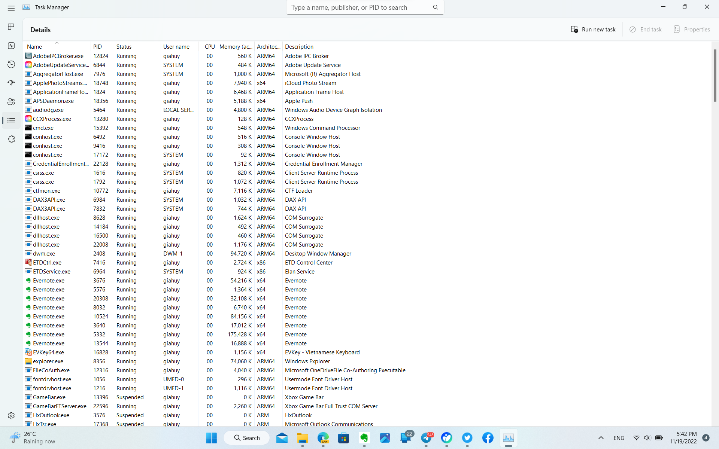Open Windows Start menu

pos(211,438)
